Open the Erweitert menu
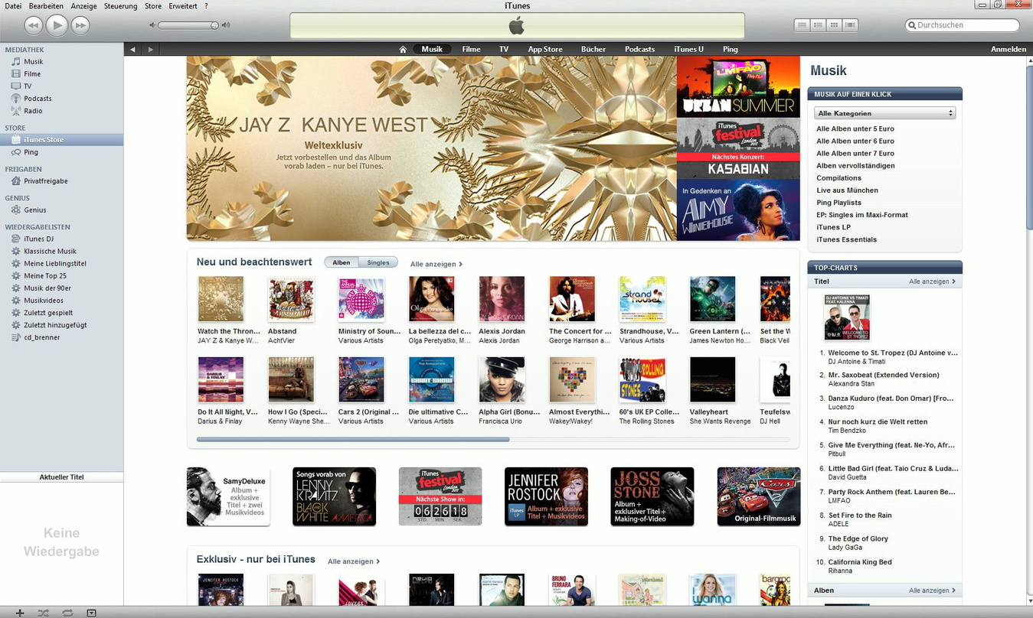The height and width of the screenshot is (618, 1033). (x=183, y=6)
